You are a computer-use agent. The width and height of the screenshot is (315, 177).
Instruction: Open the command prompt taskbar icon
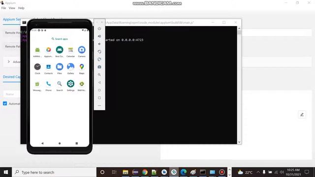click(x=202, y=172)
